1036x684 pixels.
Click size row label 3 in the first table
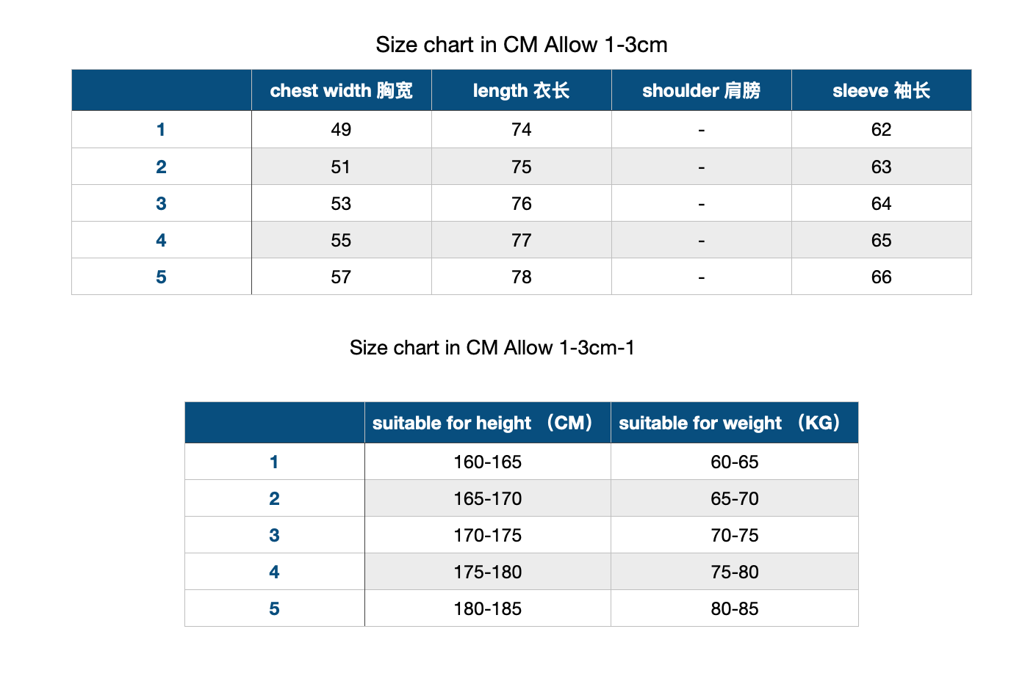point(162,203)
